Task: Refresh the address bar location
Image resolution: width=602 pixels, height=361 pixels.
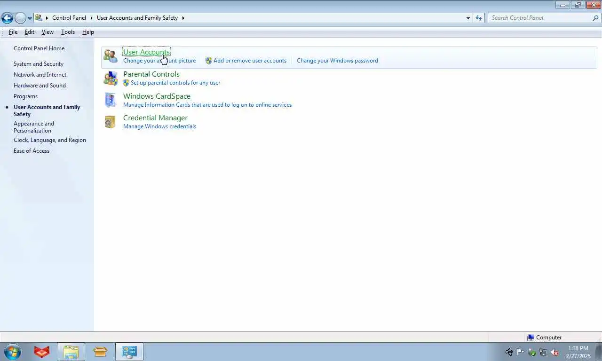Action: tap(479, 18)
